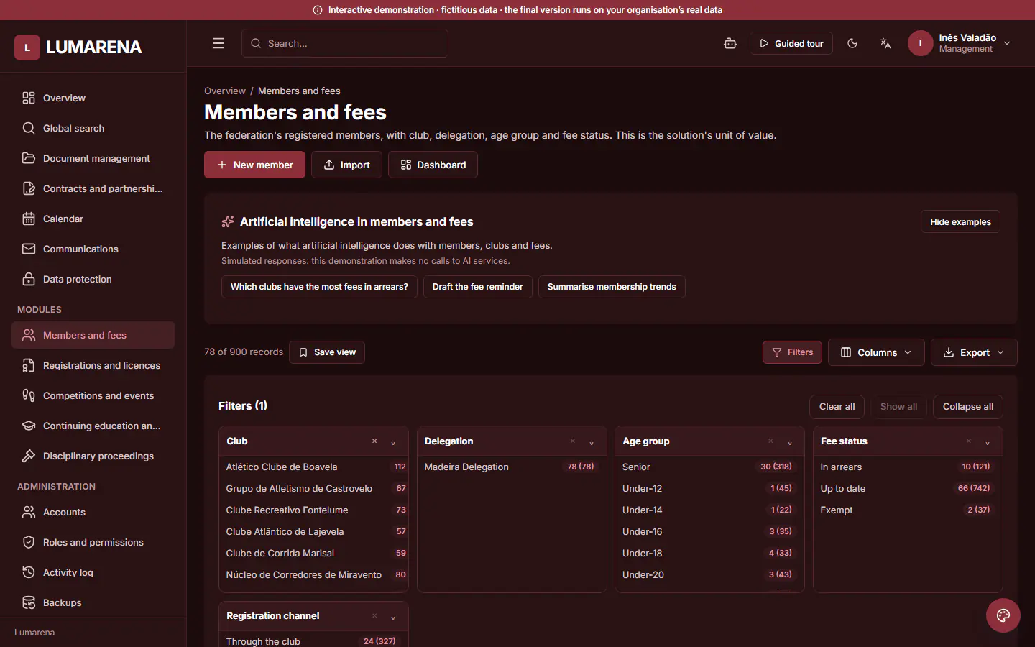Open Data protection page
The width and height of the screenshot is (1035, 647).
[x=93, y=279]
